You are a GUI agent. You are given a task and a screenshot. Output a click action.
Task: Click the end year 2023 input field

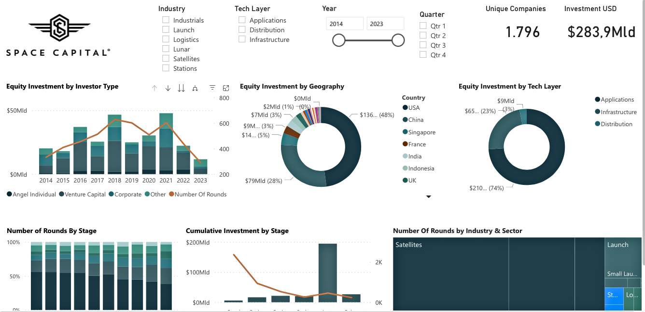385,24
